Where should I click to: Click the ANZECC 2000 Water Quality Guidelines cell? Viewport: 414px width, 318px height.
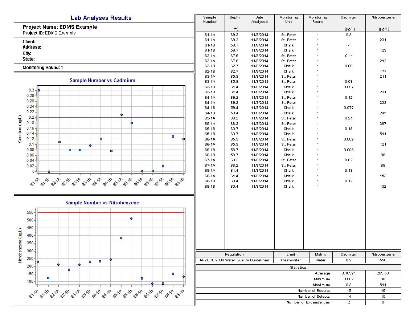(x=234, y=260)
